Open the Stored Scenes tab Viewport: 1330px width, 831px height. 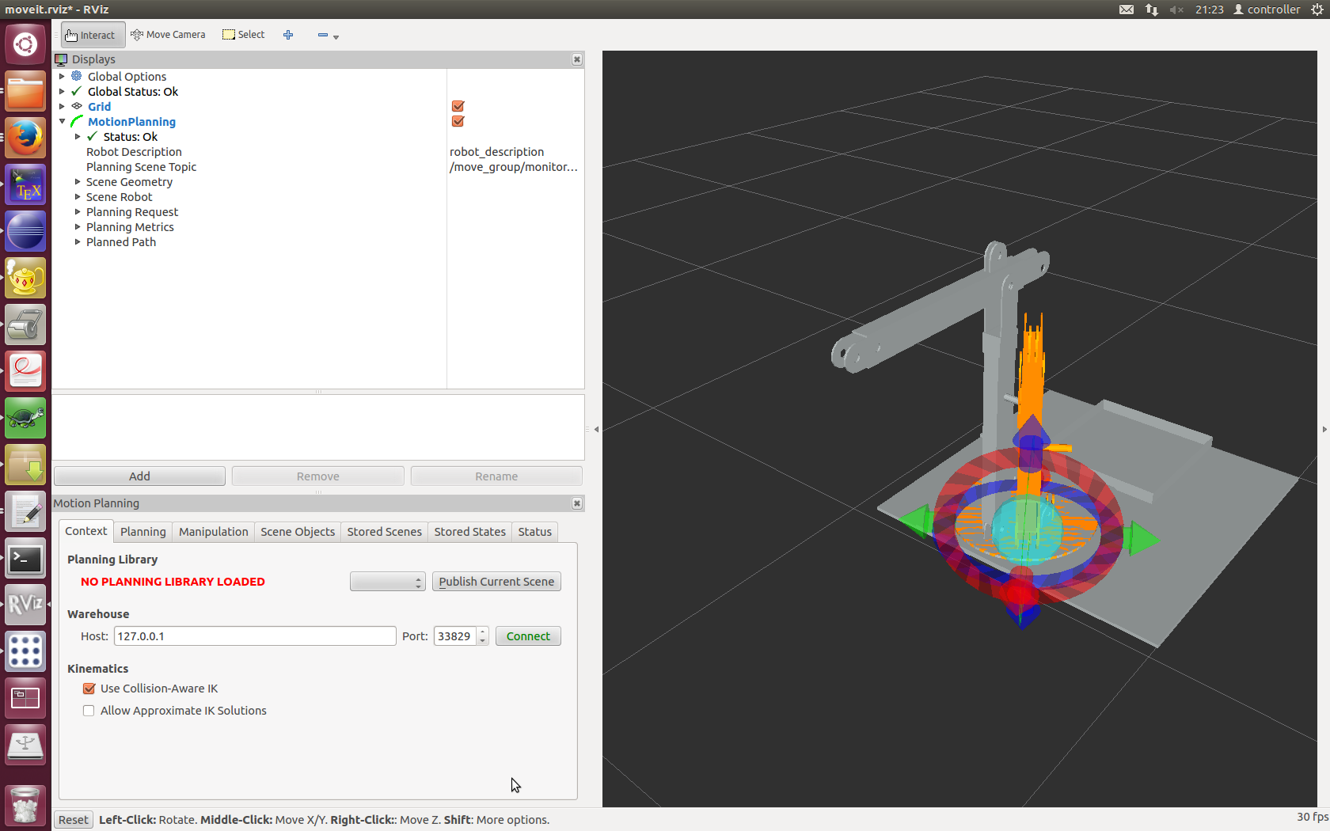pos(384,532)
